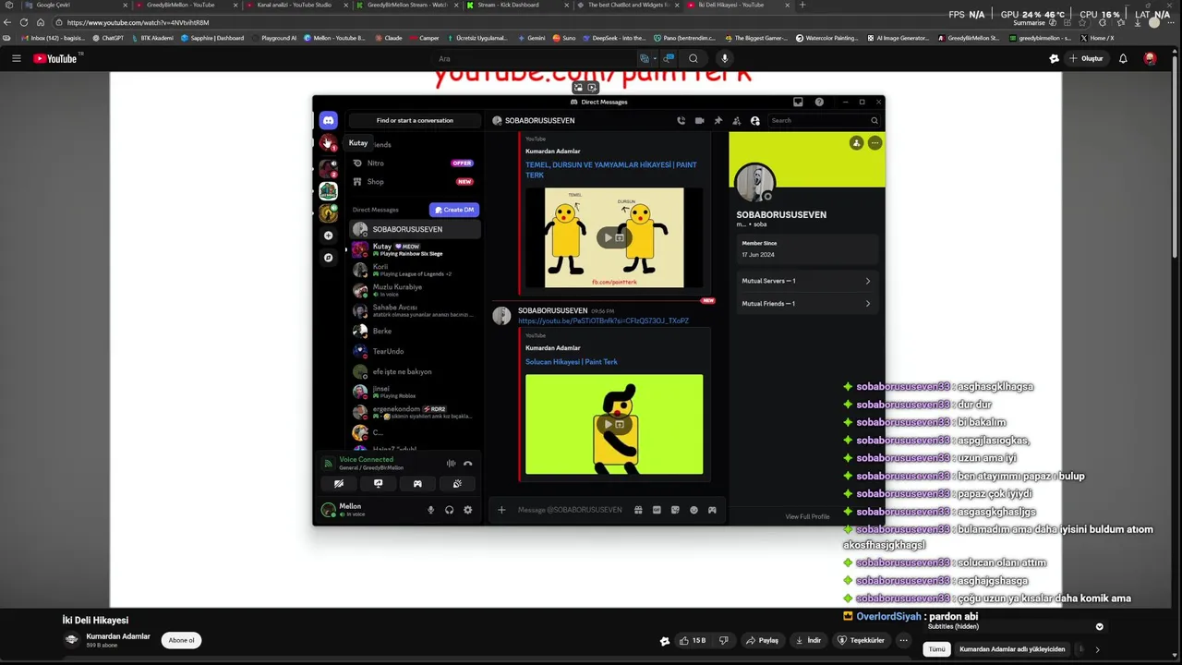Click YouTube voice search microphone
The height and width of the screenshot is (665, 1182).
click(x=724, y=58)
